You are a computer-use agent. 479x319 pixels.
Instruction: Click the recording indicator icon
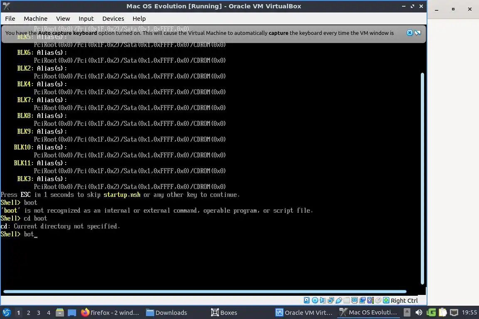[362, 300]
